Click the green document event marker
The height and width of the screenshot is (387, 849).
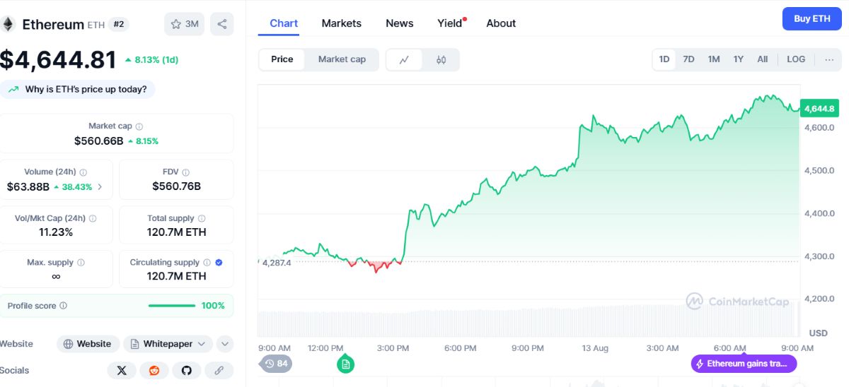click(x=345, y=364)
